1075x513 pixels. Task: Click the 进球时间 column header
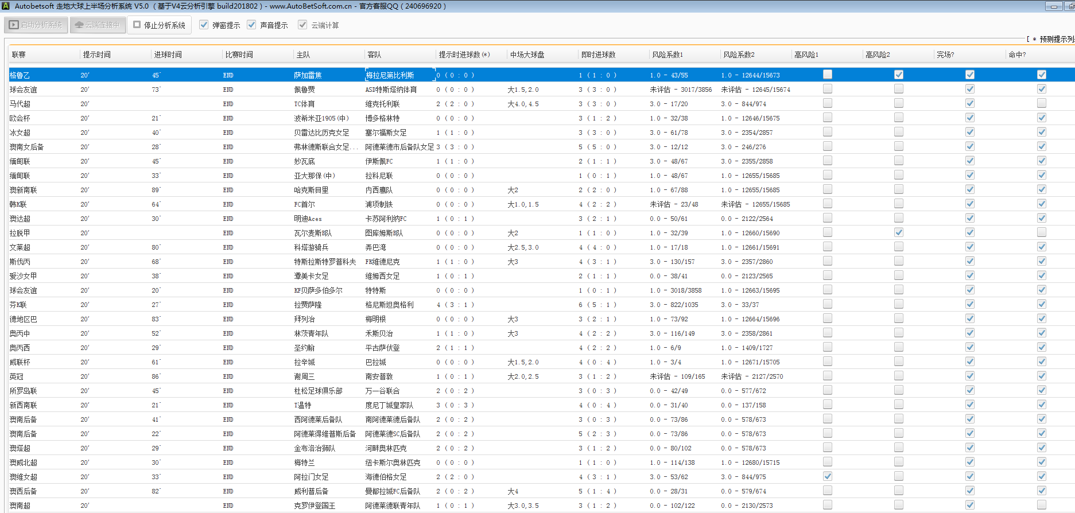[168, 55]
